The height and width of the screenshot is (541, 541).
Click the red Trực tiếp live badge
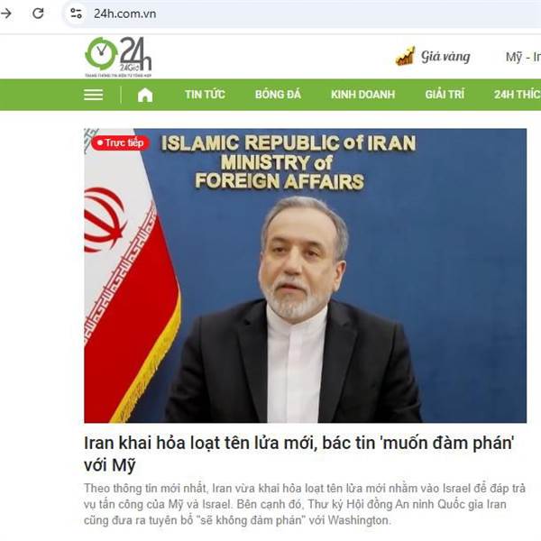pyautogui.click(x=120, y=142)
